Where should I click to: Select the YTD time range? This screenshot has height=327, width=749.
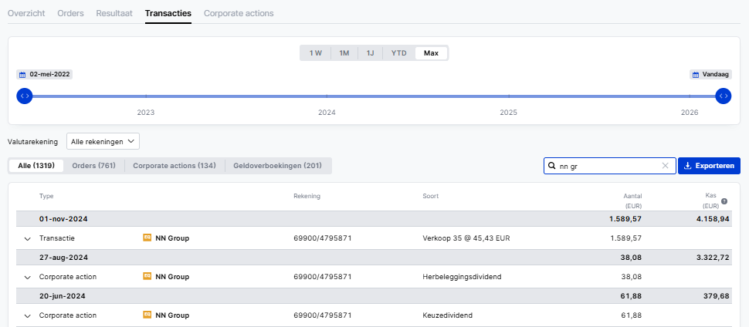coord(398,53)
